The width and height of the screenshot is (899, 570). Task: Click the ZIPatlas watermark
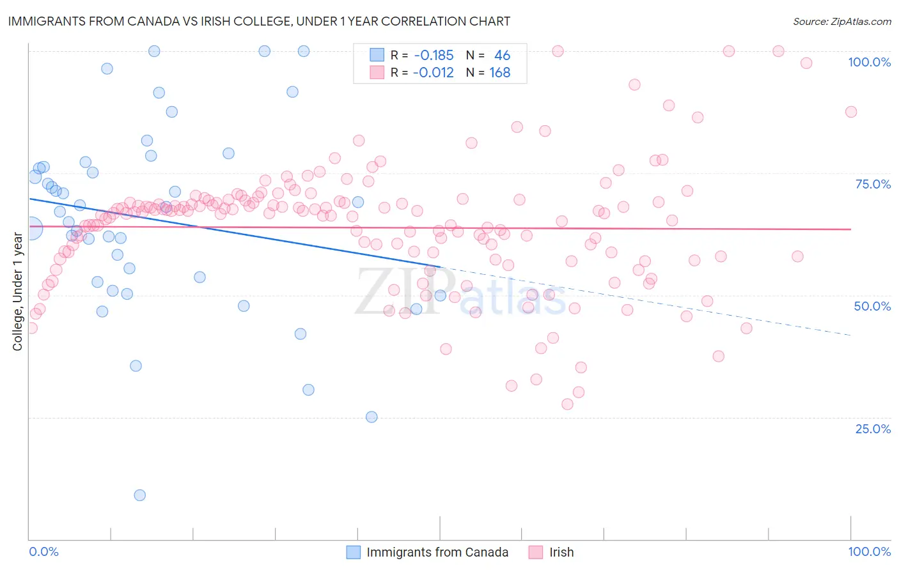pyautogui.click(x=460, y=292)
